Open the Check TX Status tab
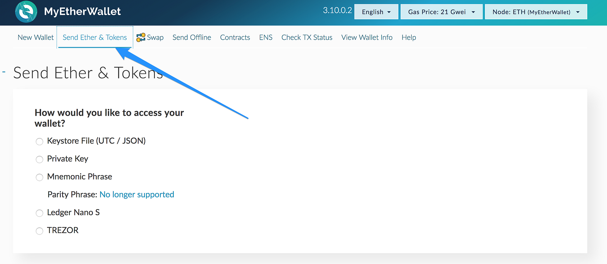Image resolution: width=607 pixels, height=264 pixels. (x=307, y=37)
